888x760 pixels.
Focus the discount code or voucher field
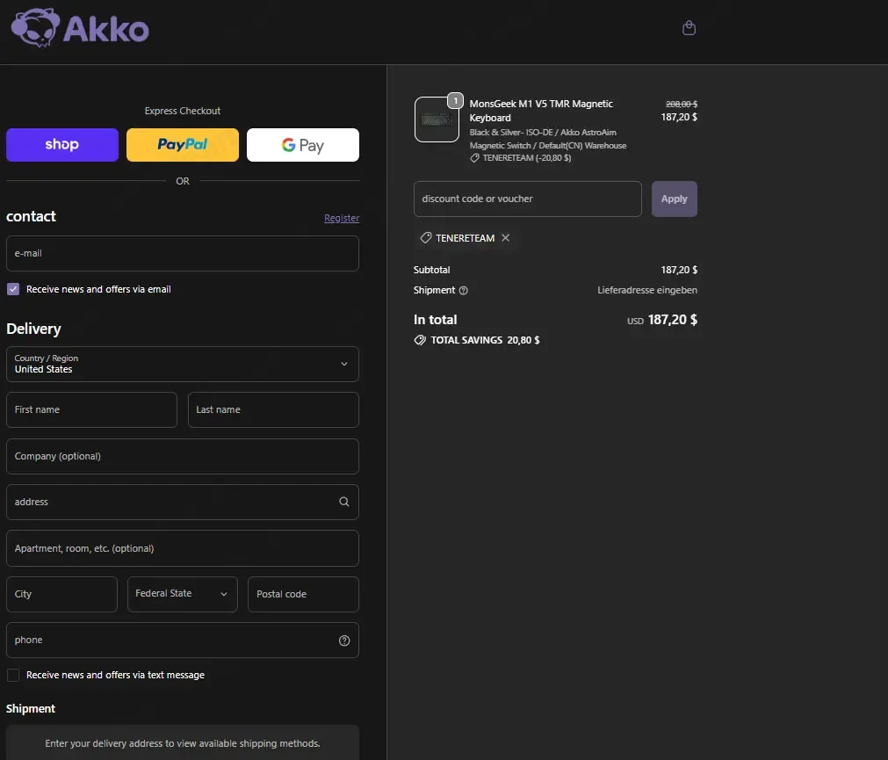(x=528, y=199)
